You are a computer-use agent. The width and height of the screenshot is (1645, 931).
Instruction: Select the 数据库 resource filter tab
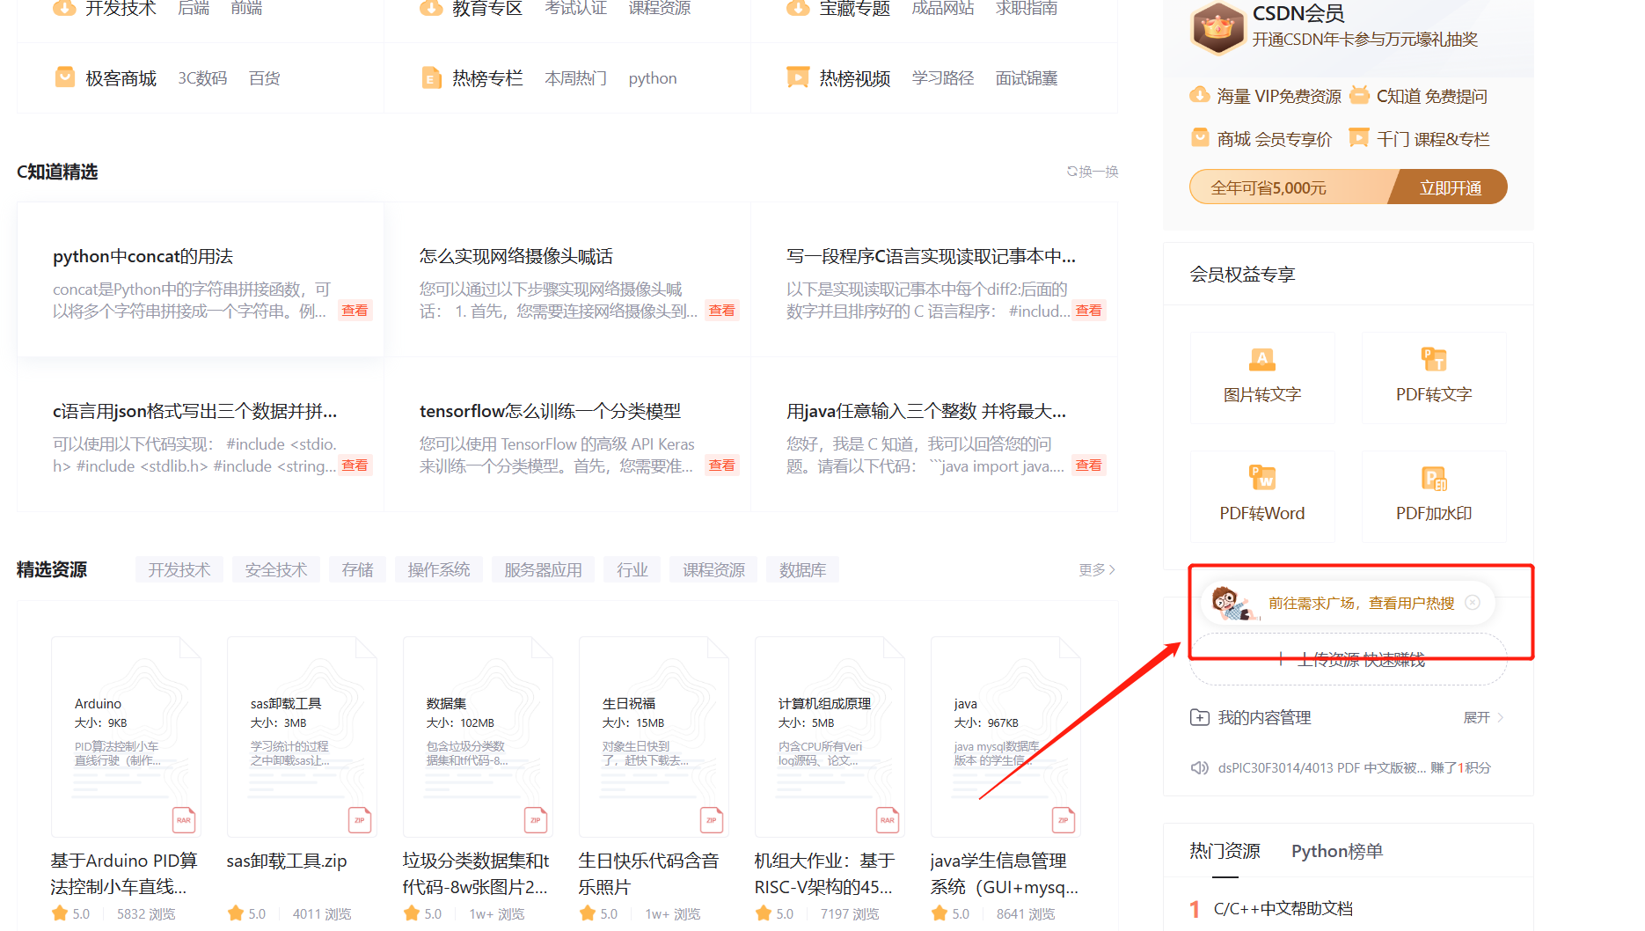click(802, 569)
